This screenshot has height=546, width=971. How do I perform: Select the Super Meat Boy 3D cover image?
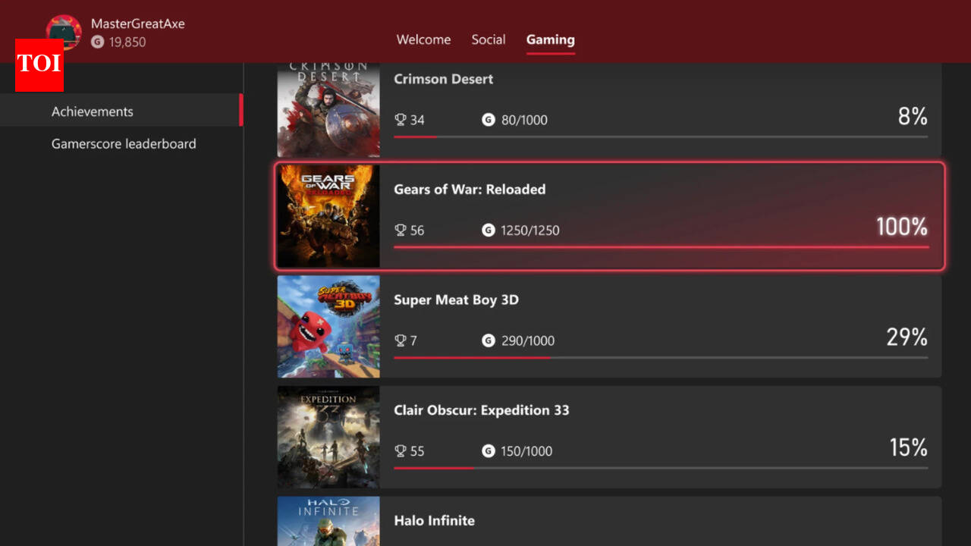pos(328,326)
